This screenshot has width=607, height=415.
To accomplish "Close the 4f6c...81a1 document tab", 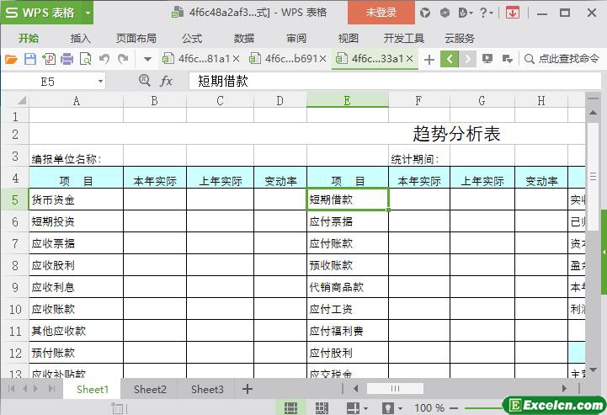I will coord(236,59).
